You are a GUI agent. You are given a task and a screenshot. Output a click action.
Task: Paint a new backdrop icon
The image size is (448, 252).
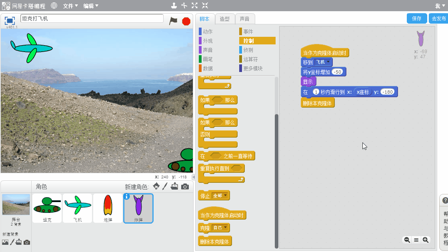(12, 242)
